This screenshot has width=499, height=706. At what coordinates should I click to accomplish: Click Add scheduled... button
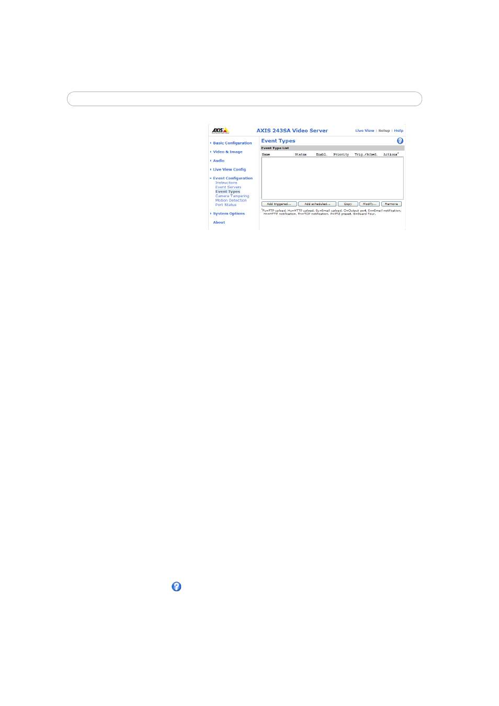(x=317, y=204)
